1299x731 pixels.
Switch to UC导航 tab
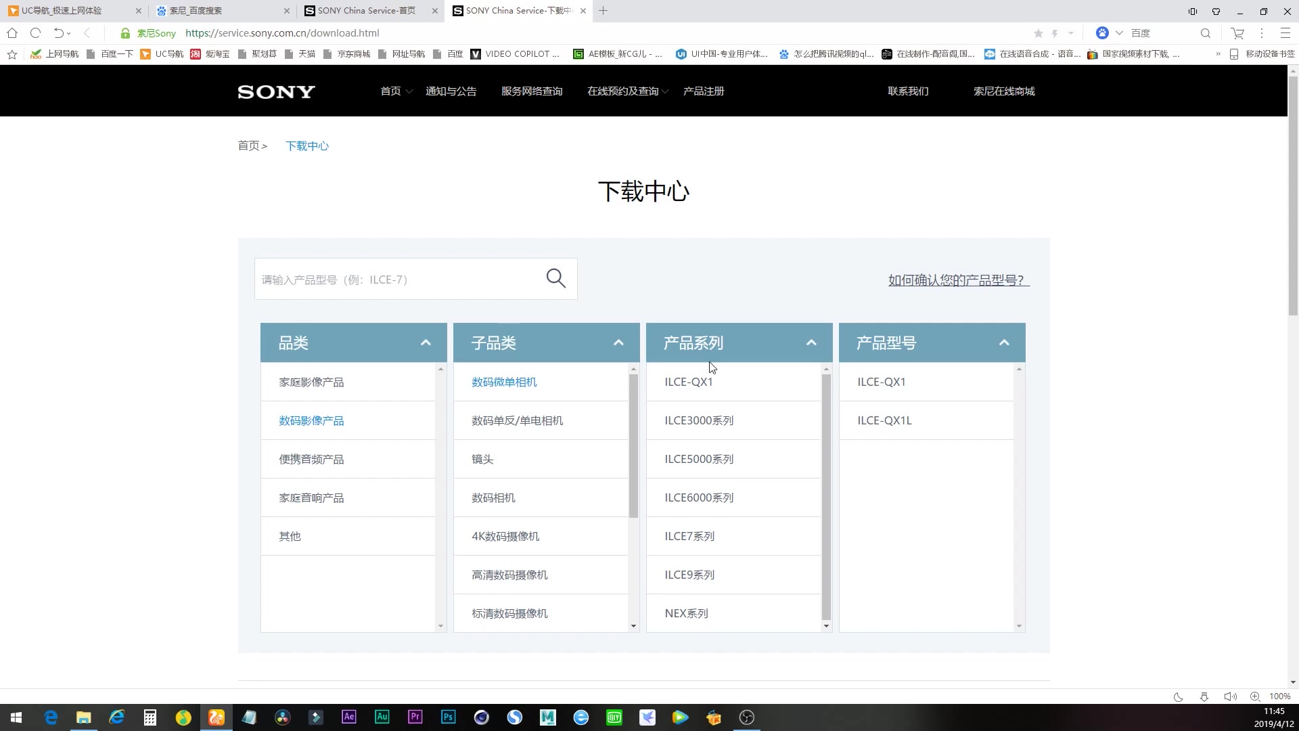73,11
